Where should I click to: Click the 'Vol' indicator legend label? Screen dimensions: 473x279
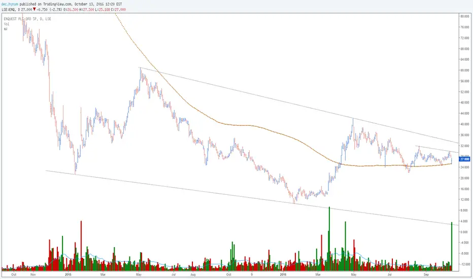click(x=6, y=24)
